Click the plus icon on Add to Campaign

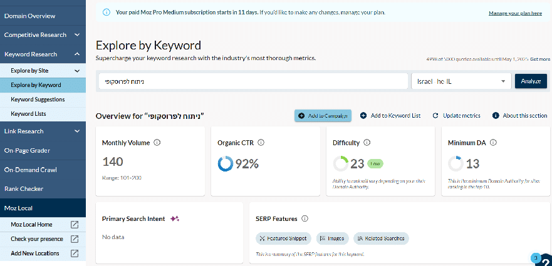coord(301,115)
